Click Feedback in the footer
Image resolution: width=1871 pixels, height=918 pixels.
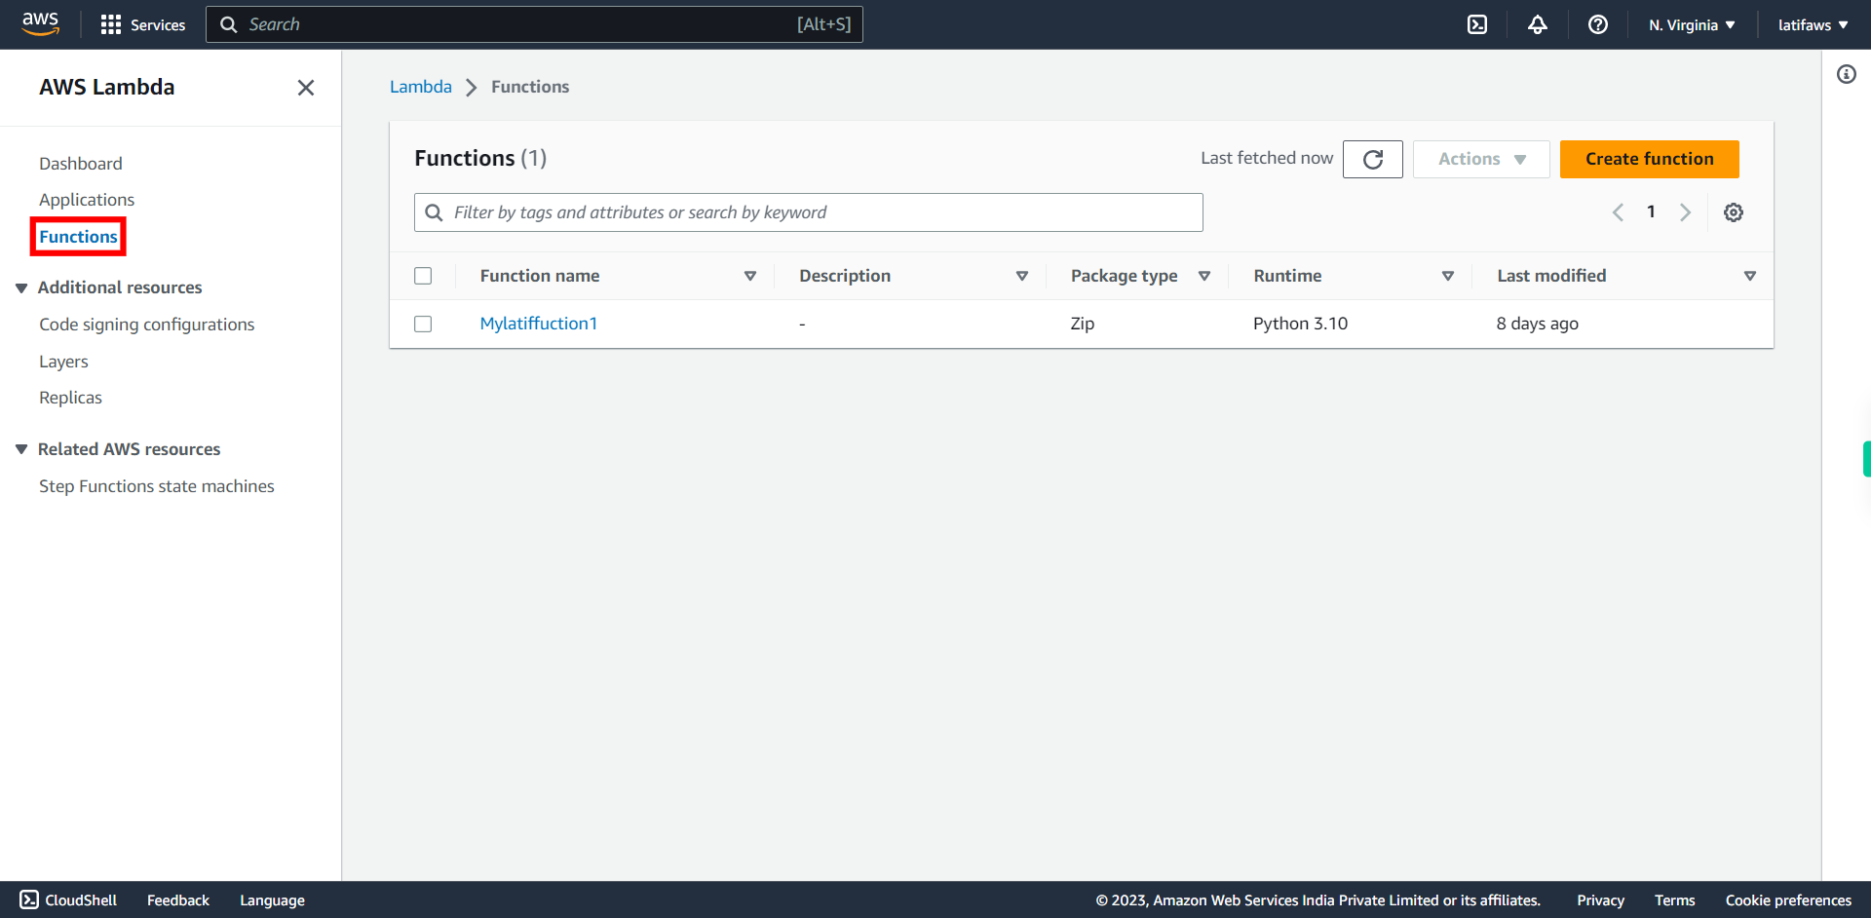pyautogui.click(x=178, y=900)
